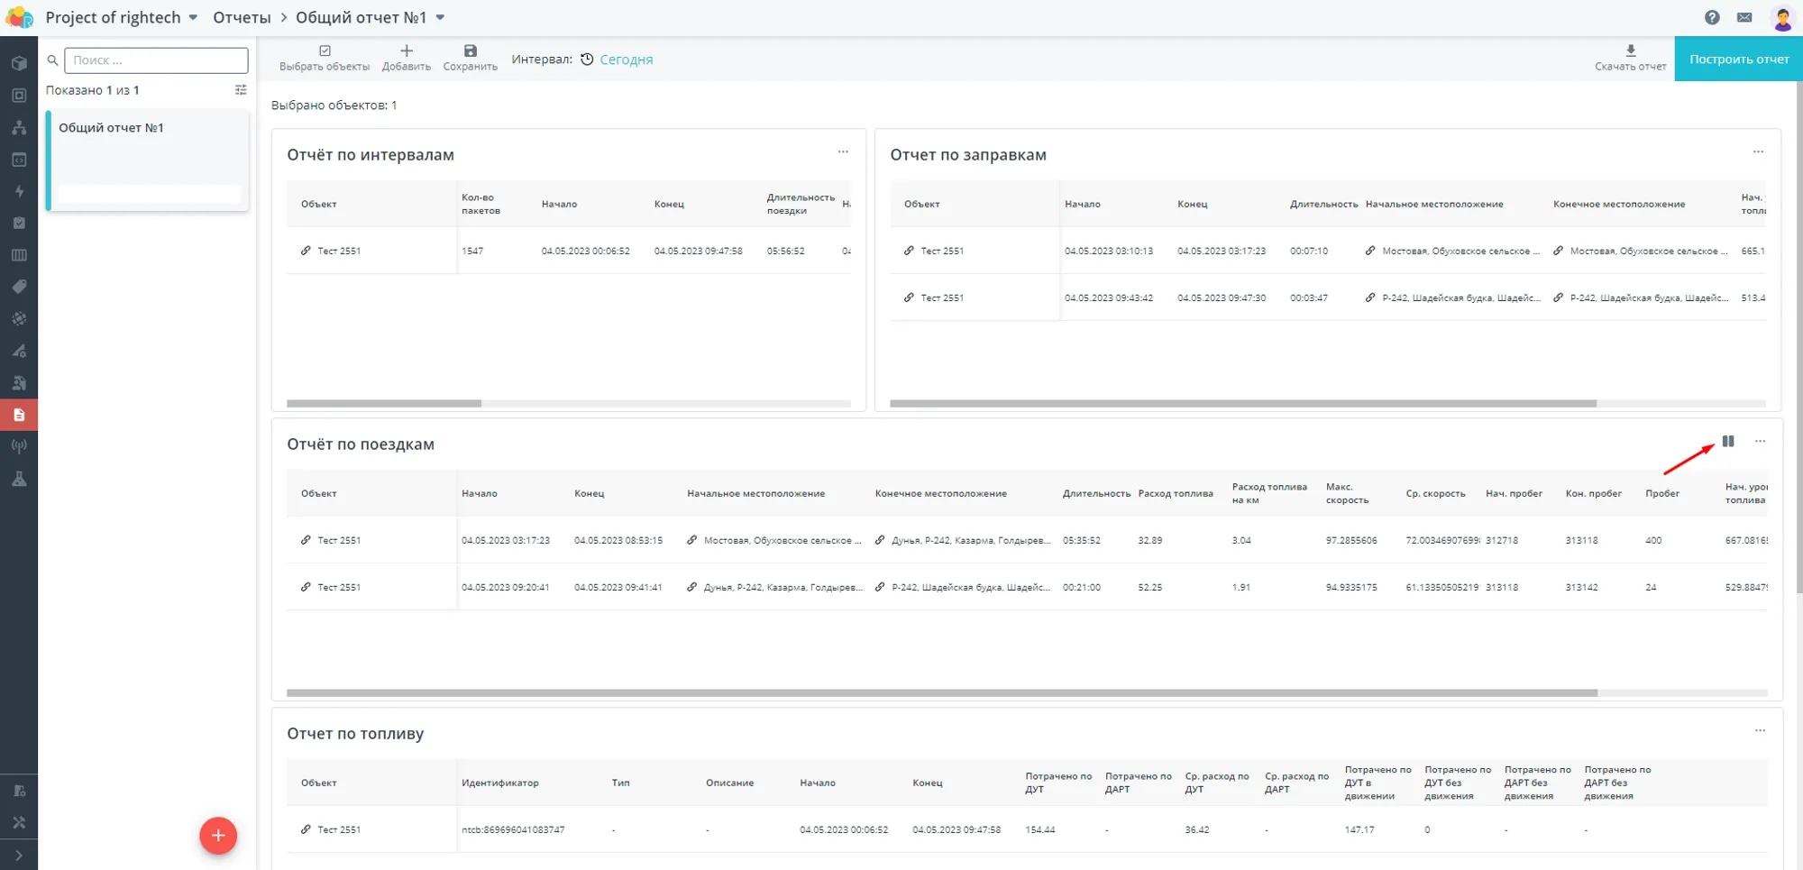Screen dimensions: 1803x870
Task: Click the trips report horizontal scrollbar
Action: 941,692
